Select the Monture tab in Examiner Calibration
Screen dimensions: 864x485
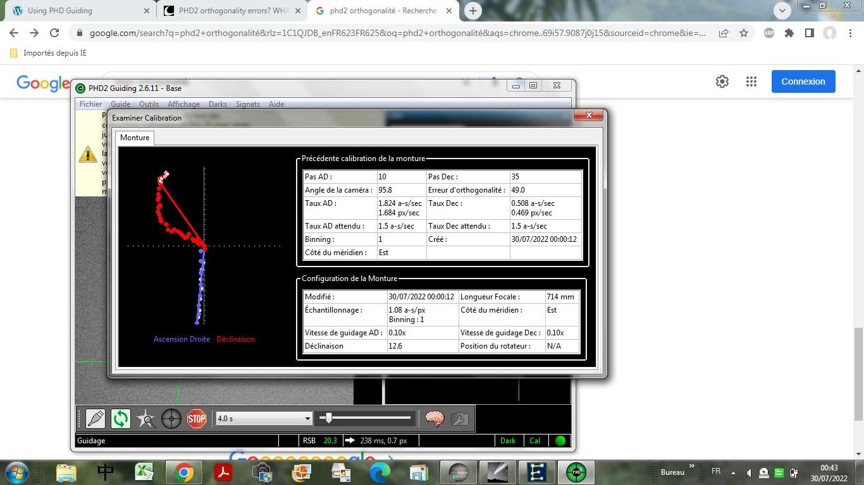135,138
